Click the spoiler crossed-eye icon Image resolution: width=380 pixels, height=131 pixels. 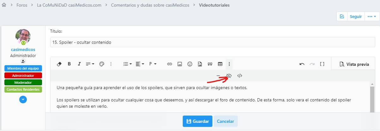[229, 76]
